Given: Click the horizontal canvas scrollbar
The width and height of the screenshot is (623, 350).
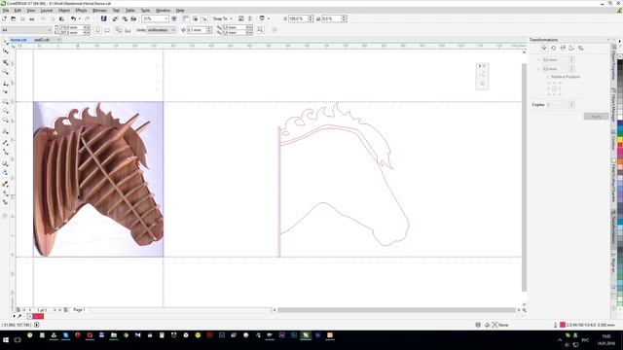Looking at the screenshot, I should click(x=396, y=310).
